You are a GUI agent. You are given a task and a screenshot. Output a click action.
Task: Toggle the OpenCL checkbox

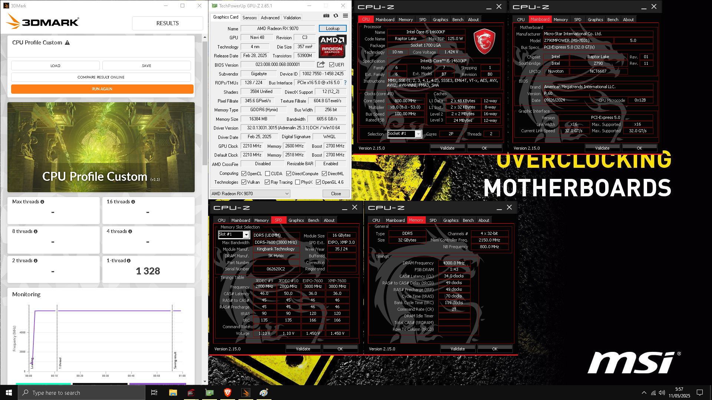[x=244, y=174]
